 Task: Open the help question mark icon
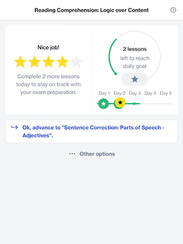pos(173,10)
